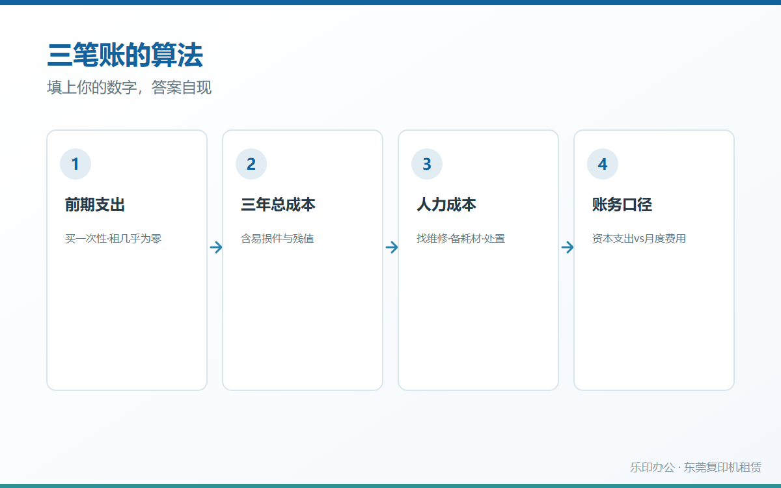Click the slide title 三笔账的算法
Image resolution: width=781 pixels, height=488 pixels.
[125, 55]
